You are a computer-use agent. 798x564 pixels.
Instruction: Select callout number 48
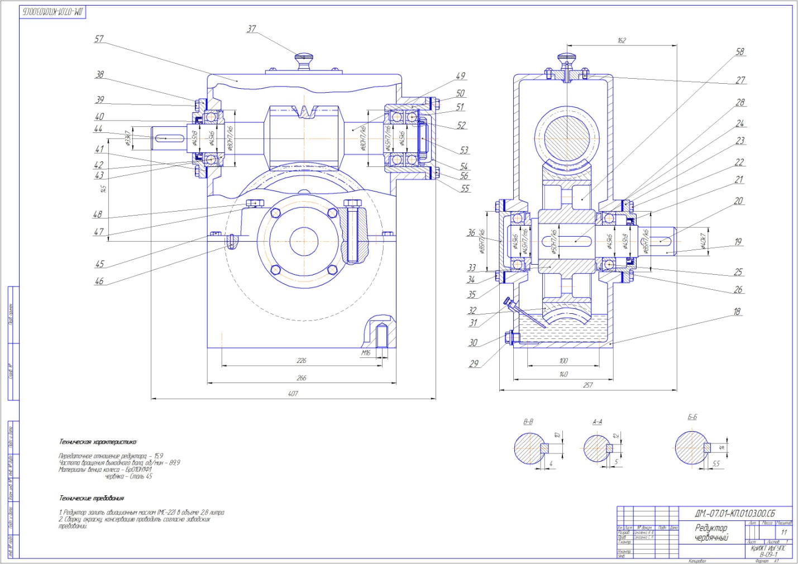pyautogui.click(x=98, y=214)
